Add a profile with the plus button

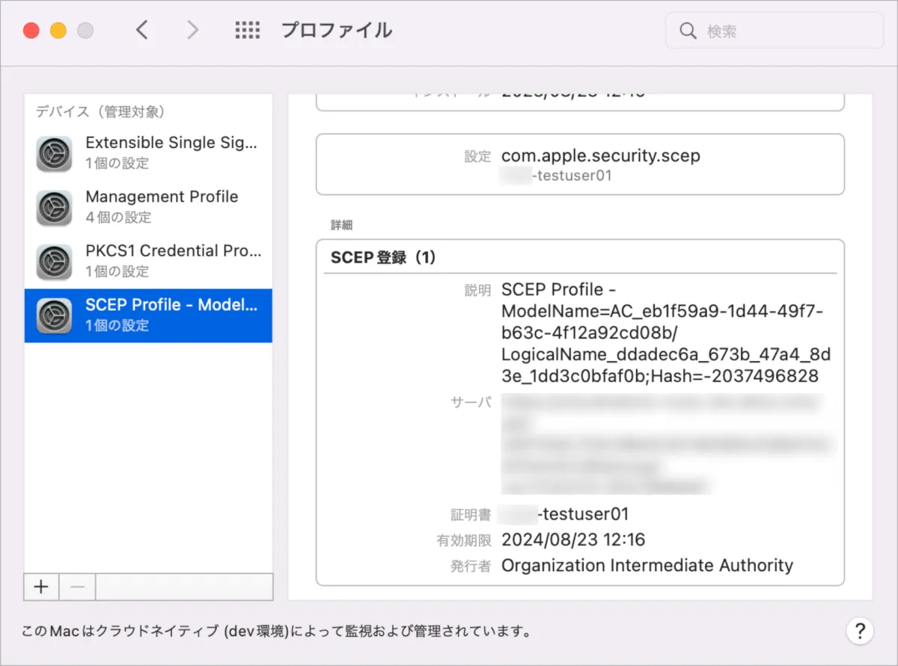point(41,588)
